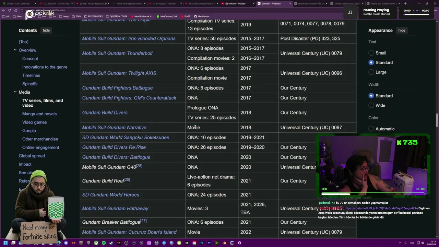This screenshot has width=439, height=247.
Task: Open a new browser tab
Action: (x=405, y=3)
